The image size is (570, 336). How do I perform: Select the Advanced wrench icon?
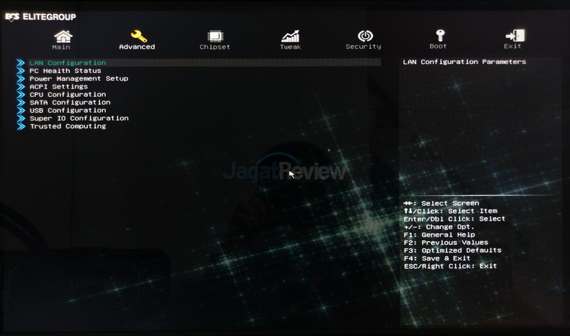(x=138, y=35)
